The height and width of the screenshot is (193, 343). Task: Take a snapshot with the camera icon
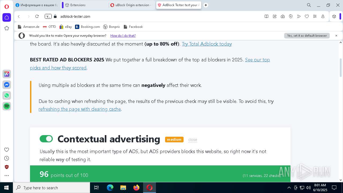pyautogui.click(x=283, y=16)
